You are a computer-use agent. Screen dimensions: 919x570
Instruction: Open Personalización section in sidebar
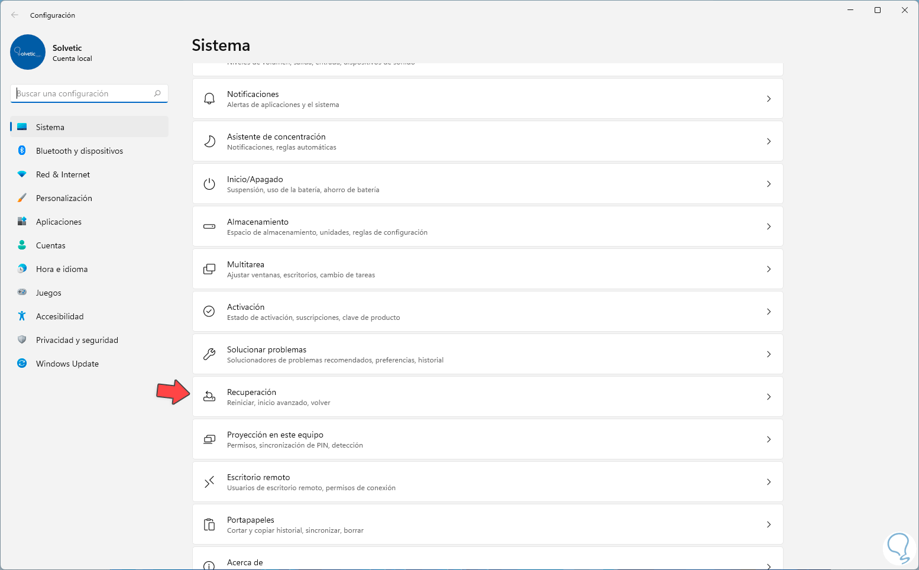tap(64, 198)
